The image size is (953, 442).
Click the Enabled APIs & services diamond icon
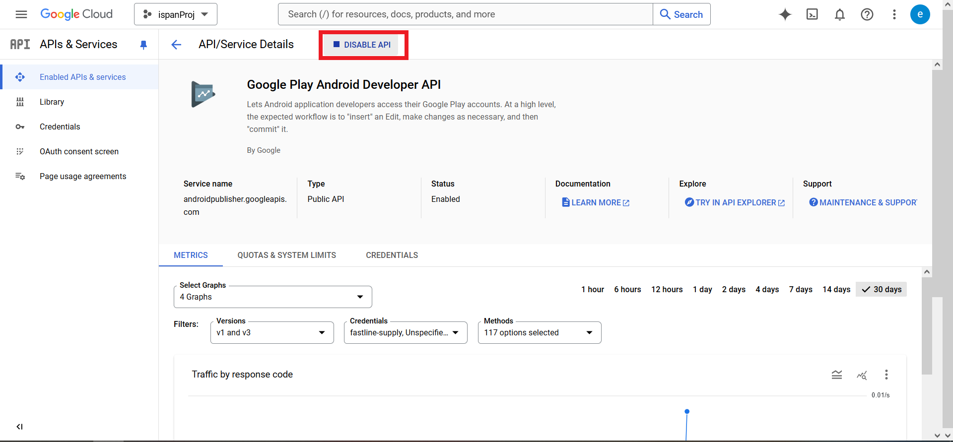click(20, 77)
